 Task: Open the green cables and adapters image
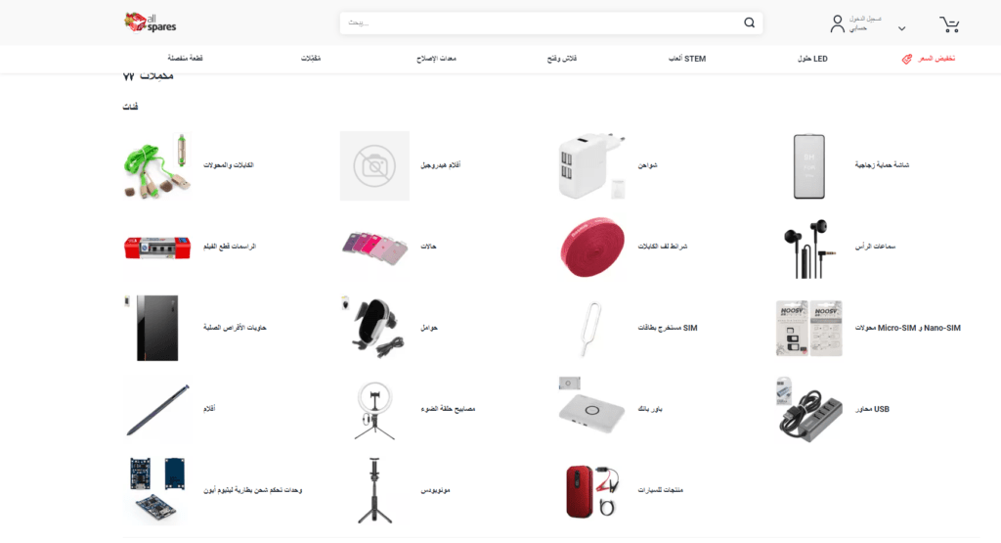pos(157,165)
